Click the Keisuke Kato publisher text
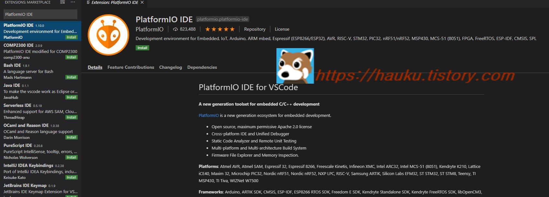This screenshot has height=197, width=549. pos(15,178)
